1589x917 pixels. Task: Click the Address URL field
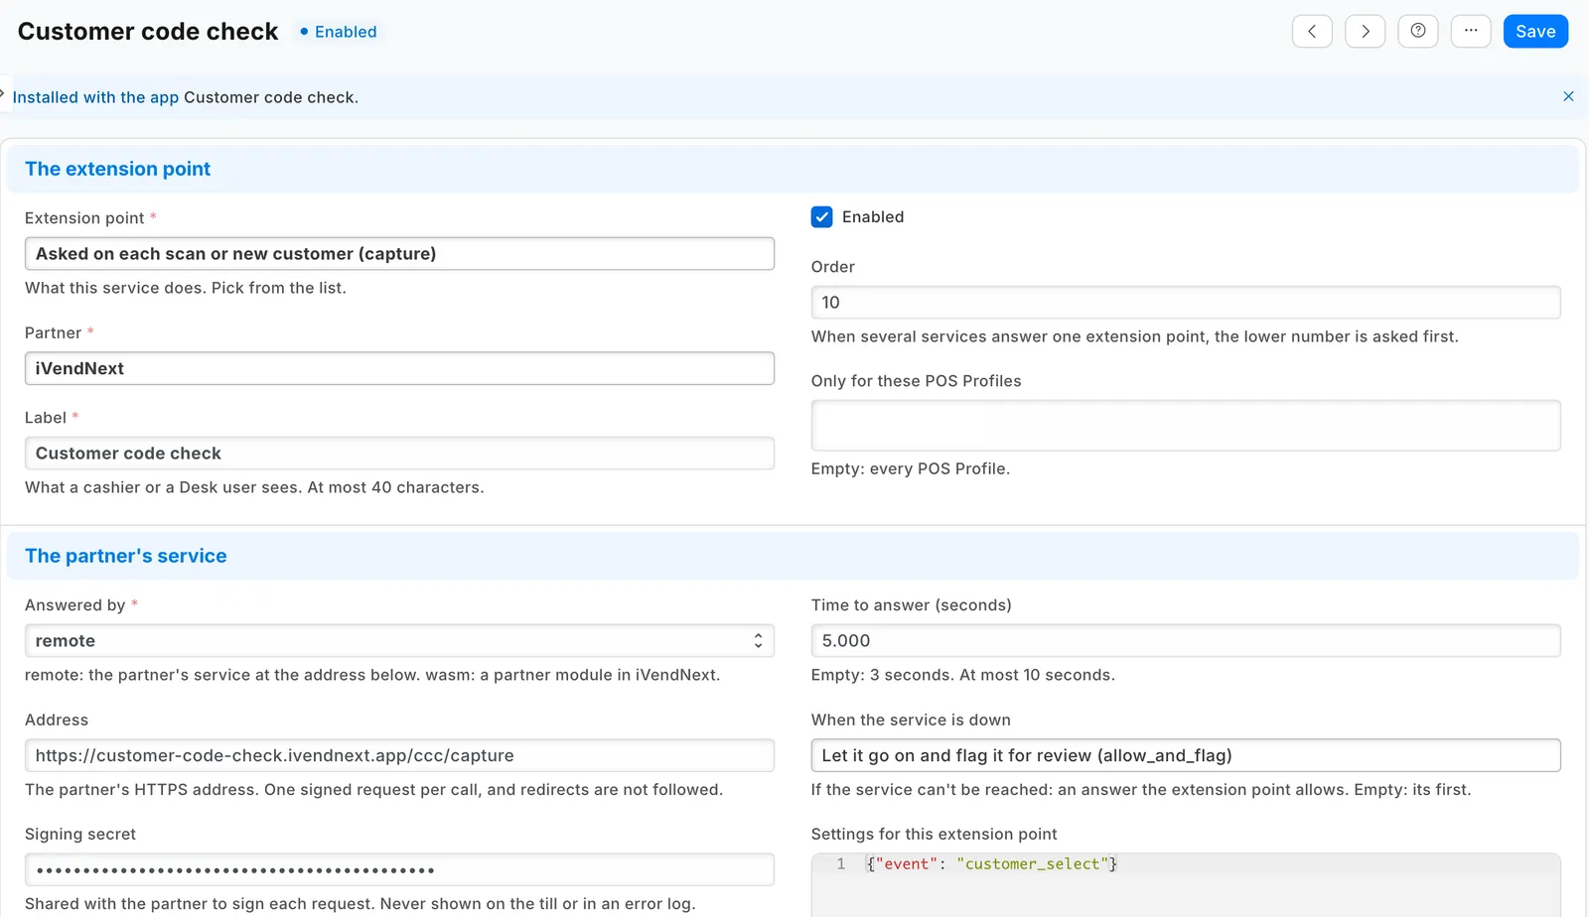coord(399,755)
